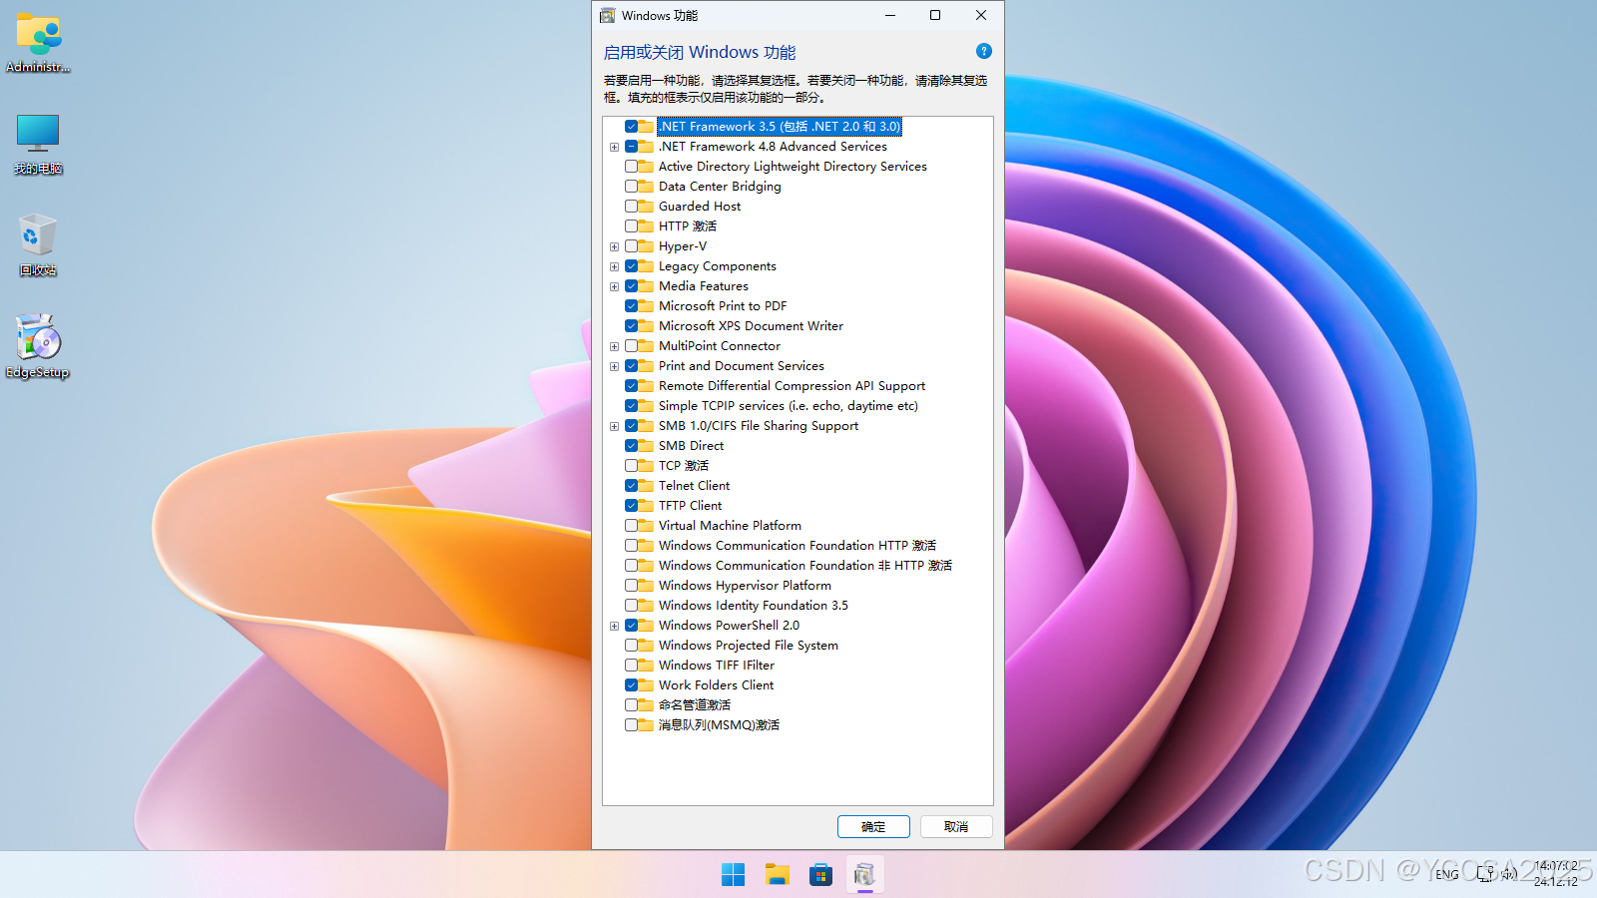The width and height of the screenshot is (1597, 898).
Task: Enable the Virtual Machine Platform checkbox
Action: (632, 526)
